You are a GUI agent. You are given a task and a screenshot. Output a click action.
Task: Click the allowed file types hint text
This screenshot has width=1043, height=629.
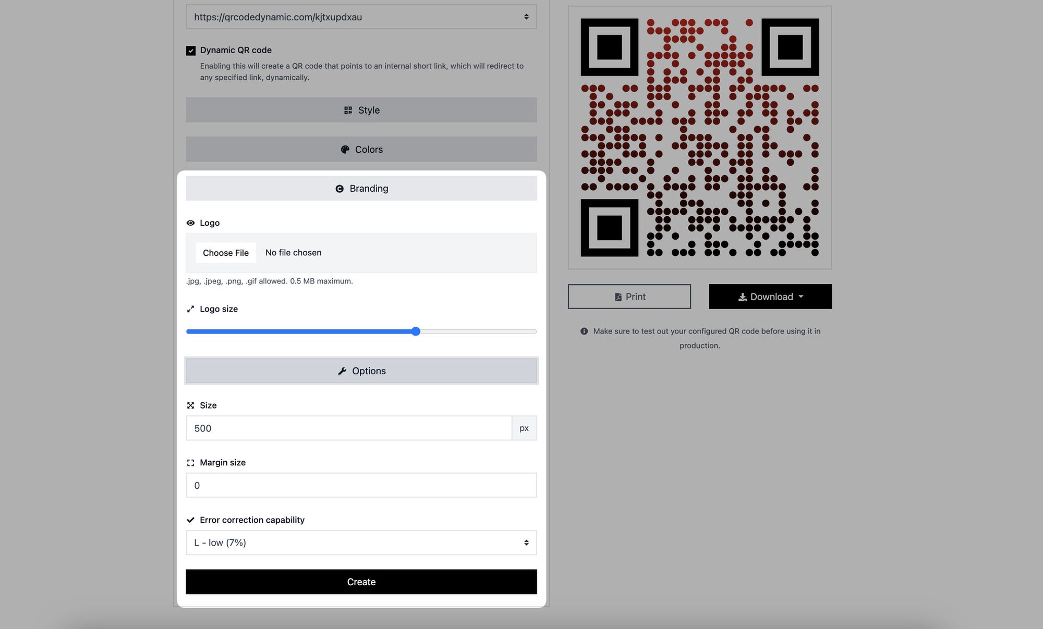point(270,281)
